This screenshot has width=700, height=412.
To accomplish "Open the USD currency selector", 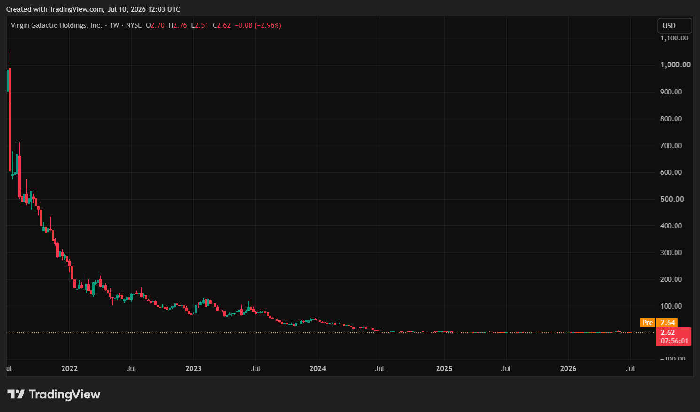I will [675, 26].
